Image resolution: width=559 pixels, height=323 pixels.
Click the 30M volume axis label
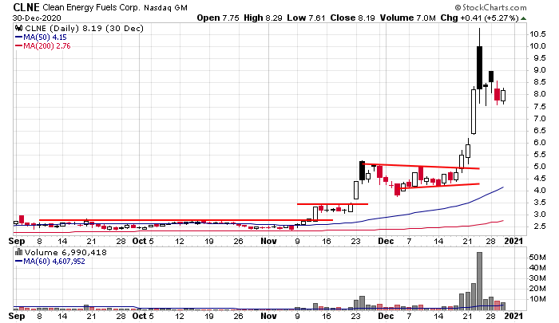coord(537,278)
